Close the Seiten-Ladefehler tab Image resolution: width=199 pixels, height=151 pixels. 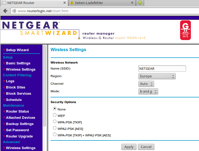coord(132,3)
